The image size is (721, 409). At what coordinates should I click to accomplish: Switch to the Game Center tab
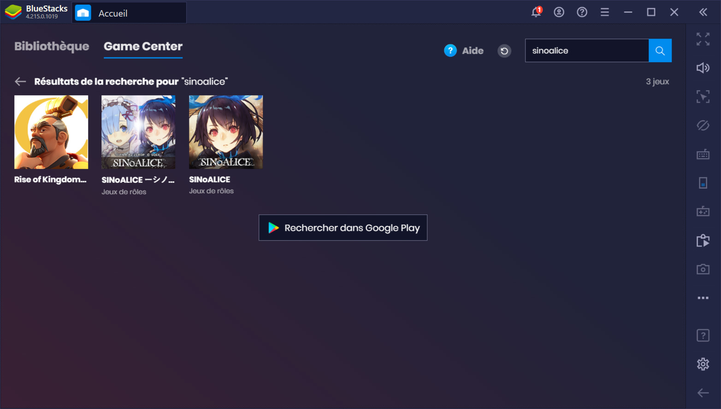(x=143, y=46)
